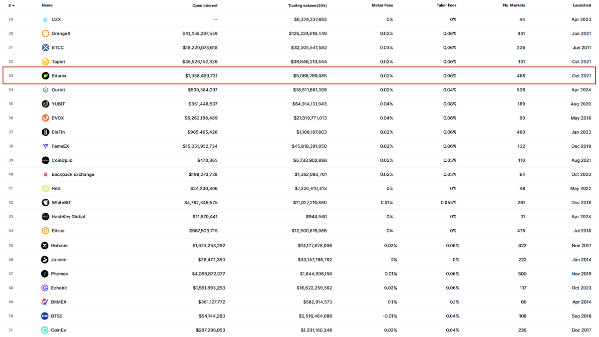This screenshot has width=599, height=337.
Task: Sort by rank using # header arrow
Action: click(x=11, y=5)
